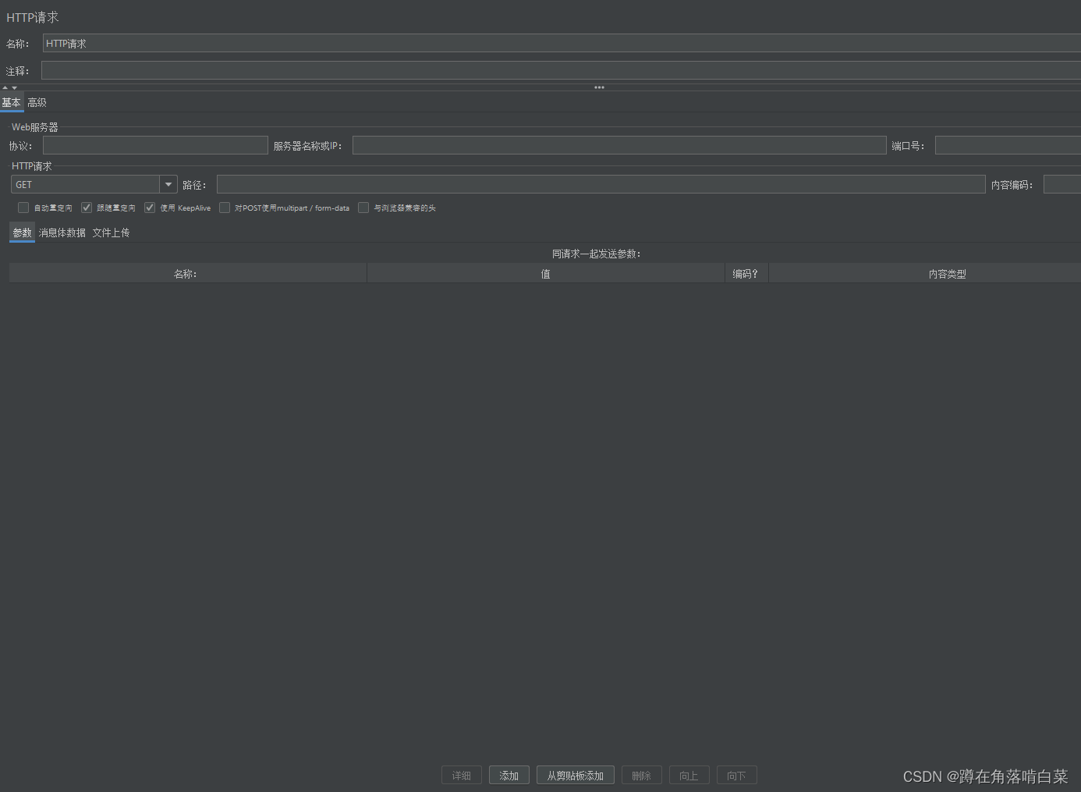Open the 高级 tab
Screen dimensions: 1081x792
point(37,103)
